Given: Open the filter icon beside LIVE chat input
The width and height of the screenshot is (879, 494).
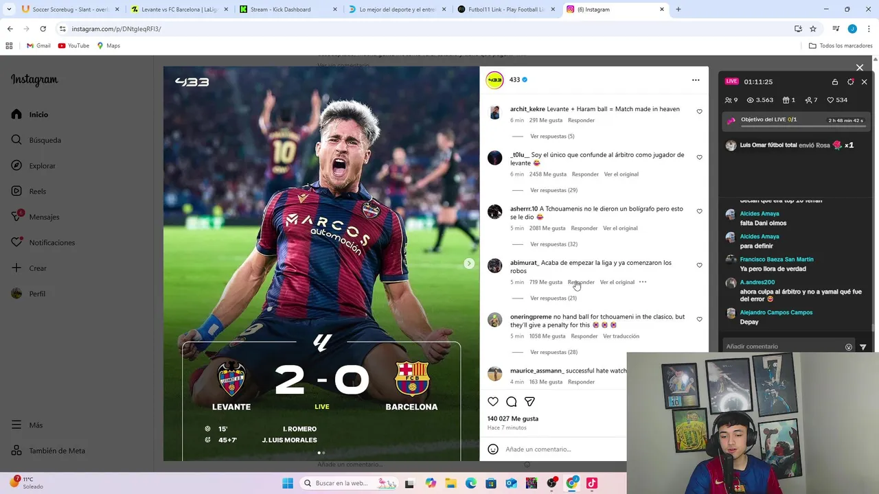Looking at the screenshot, I should click(863, 347).
